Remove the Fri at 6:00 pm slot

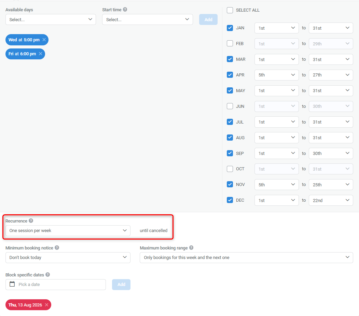tap(41, 54)
